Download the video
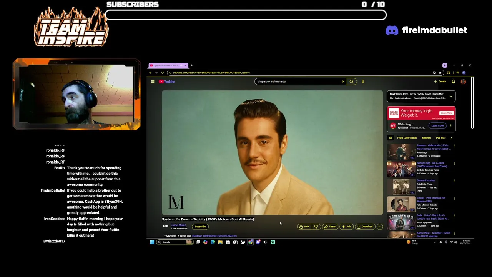 tap(365, 227)
